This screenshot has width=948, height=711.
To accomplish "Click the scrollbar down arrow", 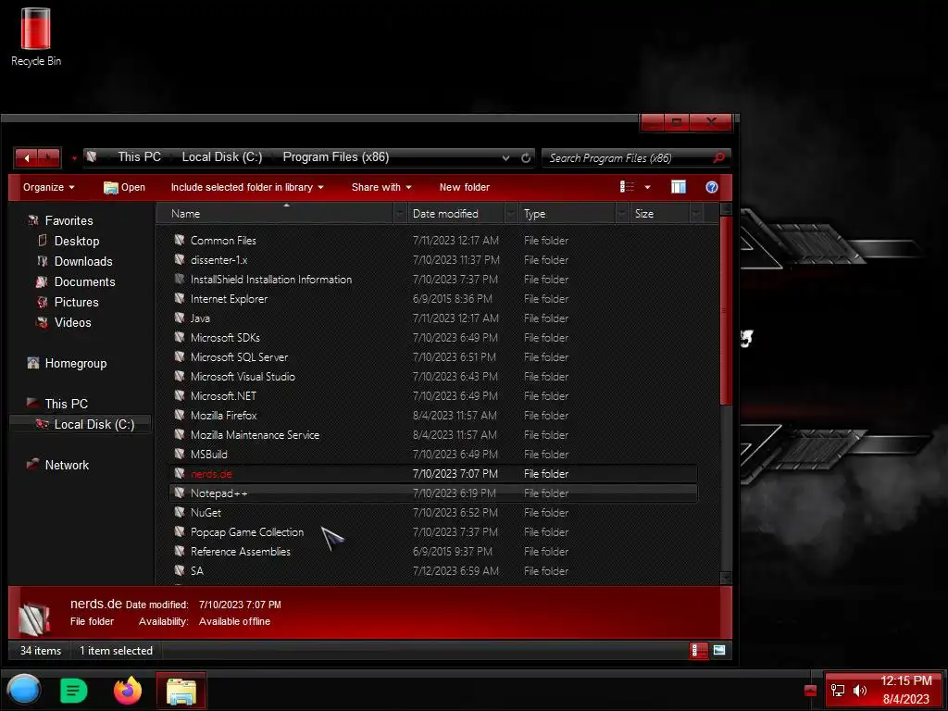I will tap(726, 578).
